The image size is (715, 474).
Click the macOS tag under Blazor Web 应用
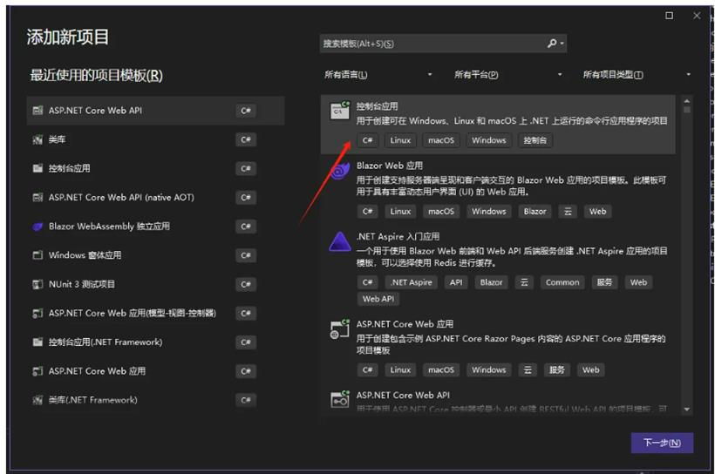(441, 212)
